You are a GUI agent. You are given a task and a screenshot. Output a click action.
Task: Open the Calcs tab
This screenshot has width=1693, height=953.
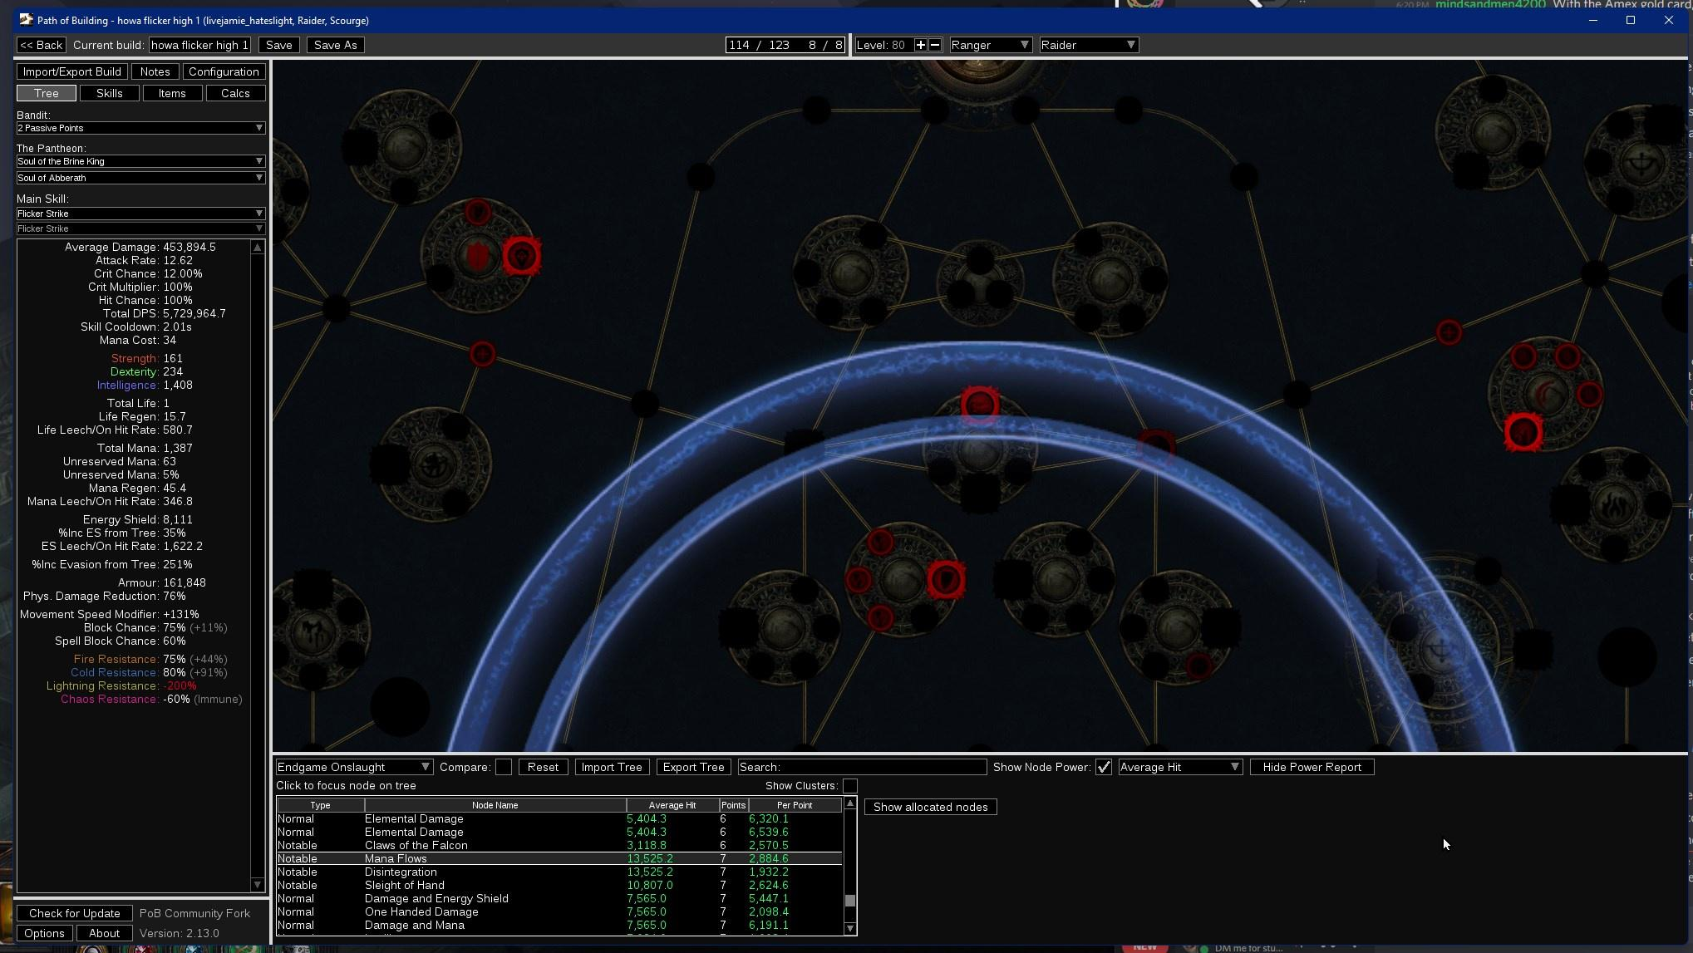click(235, 93)
